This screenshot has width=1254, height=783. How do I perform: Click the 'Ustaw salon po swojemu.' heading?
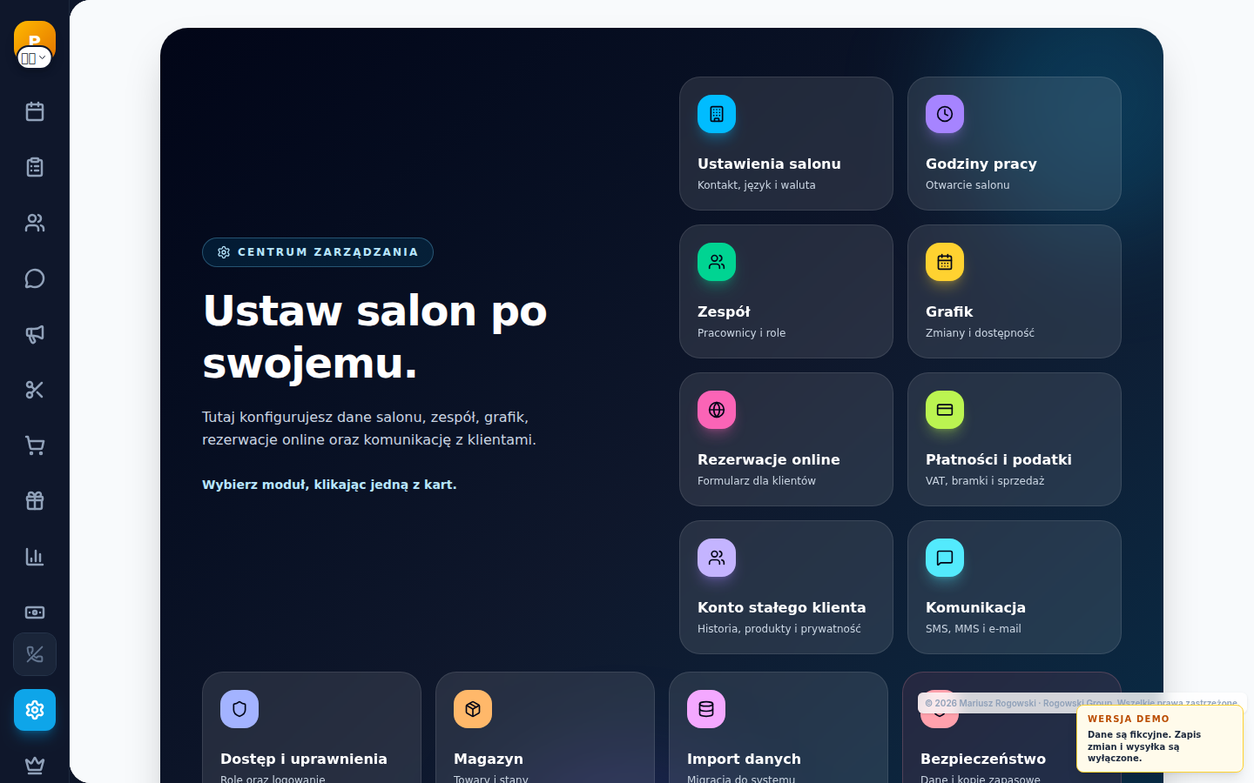[375, 337]
